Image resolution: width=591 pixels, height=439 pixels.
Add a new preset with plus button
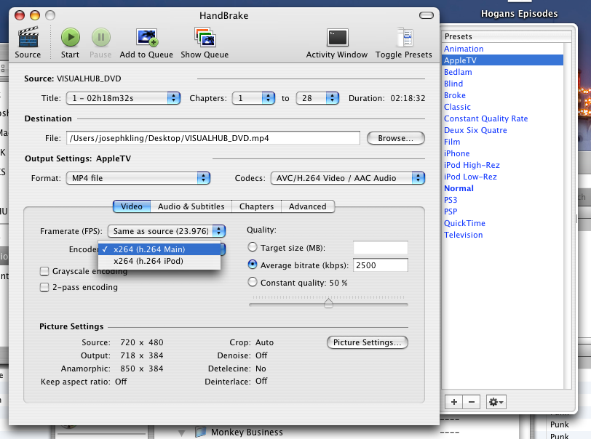(x=454, y=402)
